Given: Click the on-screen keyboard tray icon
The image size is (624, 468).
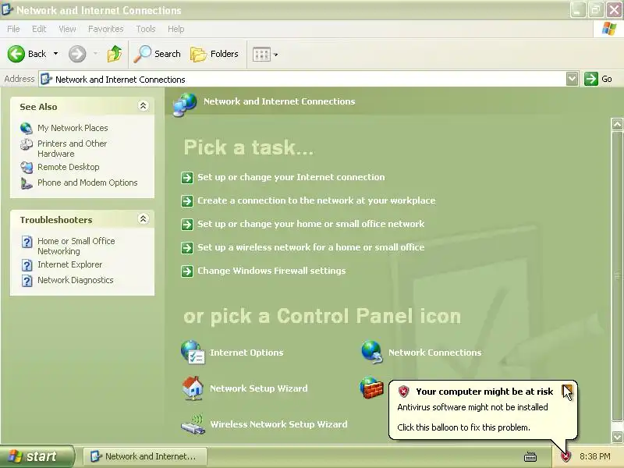Looking at the screenshot, I should 530,456.
